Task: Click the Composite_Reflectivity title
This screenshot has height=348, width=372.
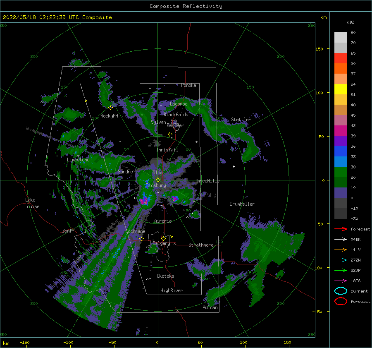Action: click(186, 6)
